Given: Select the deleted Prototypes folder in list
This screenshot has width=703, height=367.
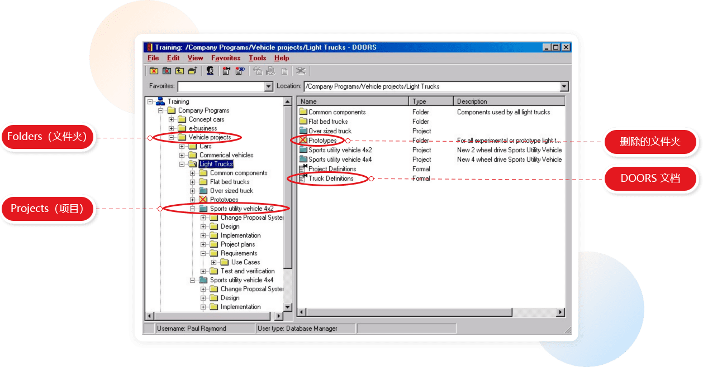Looking at the screenshot, I should [x=322, y=141].
